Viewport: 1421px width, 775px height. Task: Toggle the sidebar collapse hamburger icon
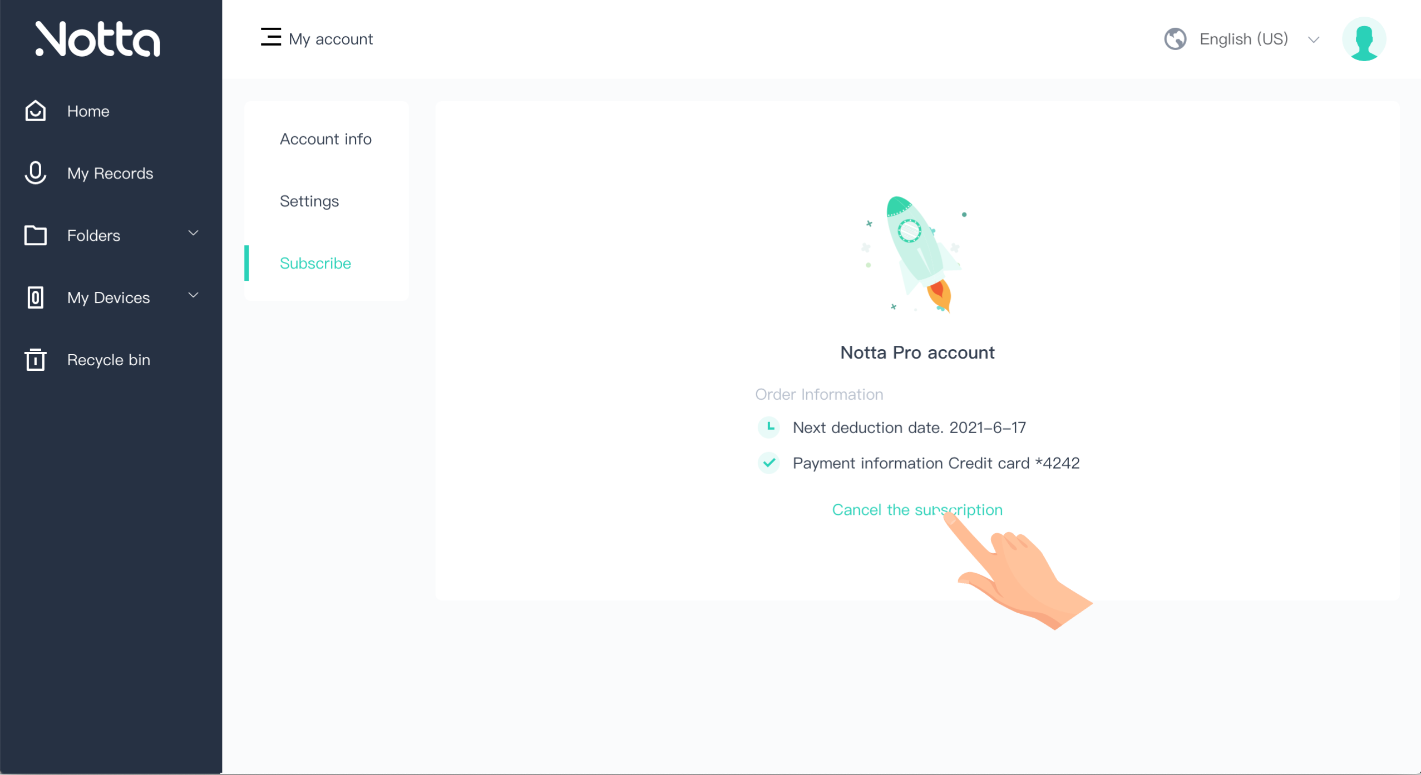click(271, 37)
